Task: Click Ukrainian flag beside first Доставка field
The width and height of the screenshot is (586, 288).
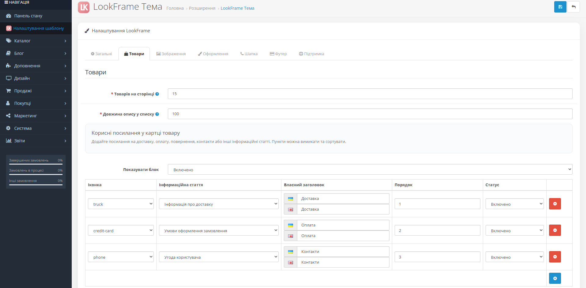Action: 291,199
